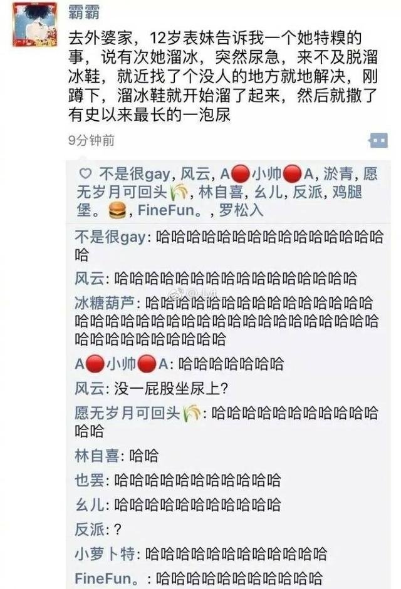Tap 风云's comment 没一屁股坐尿上?
The image size is (401, 589).
pyautogui.click(x=171, y=389)
